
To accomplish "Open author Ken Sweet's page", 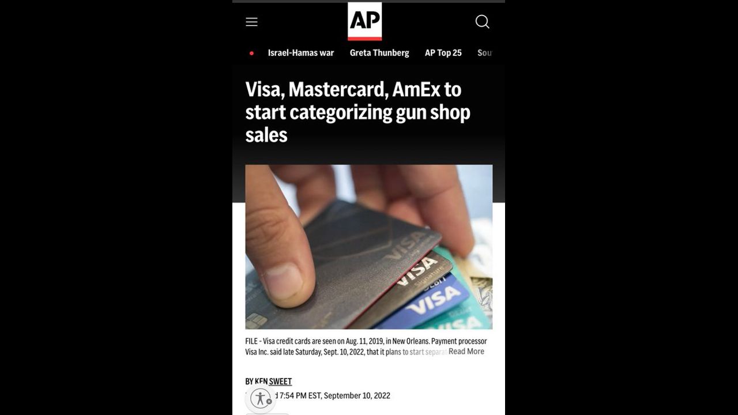I will coord(273,382).
